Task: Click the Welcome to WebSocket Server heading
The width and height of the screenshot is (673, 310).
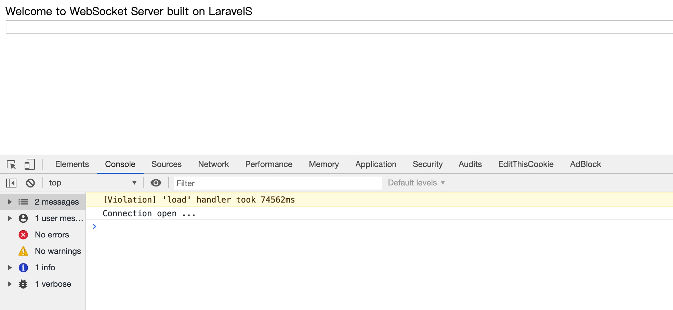Action: pyautogui.click(x=129, y=11)
